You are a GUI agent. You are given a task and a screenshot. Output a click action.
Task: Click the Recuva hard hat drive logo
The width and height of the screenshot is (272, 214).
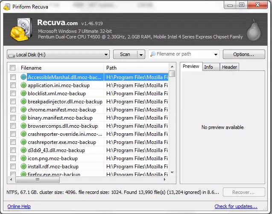coord(21,29)
